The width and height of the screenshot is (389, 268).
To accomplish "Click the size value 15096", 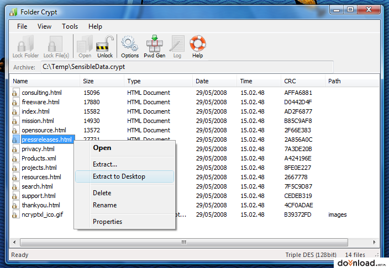I will 92,93.
